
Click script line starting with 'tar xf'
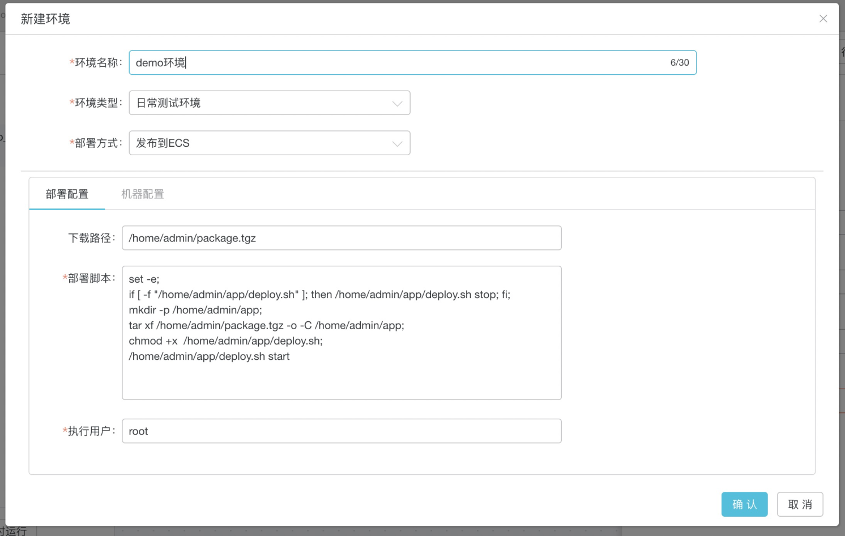(x=266, y=325)
